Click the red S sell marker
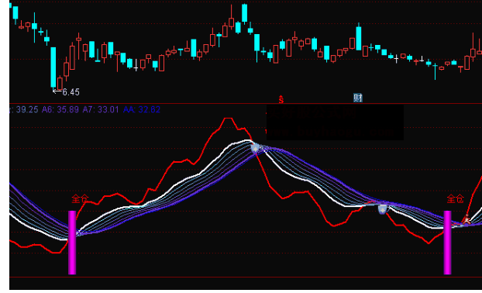The width and height of the screenshot is (482, 293). 281,99
